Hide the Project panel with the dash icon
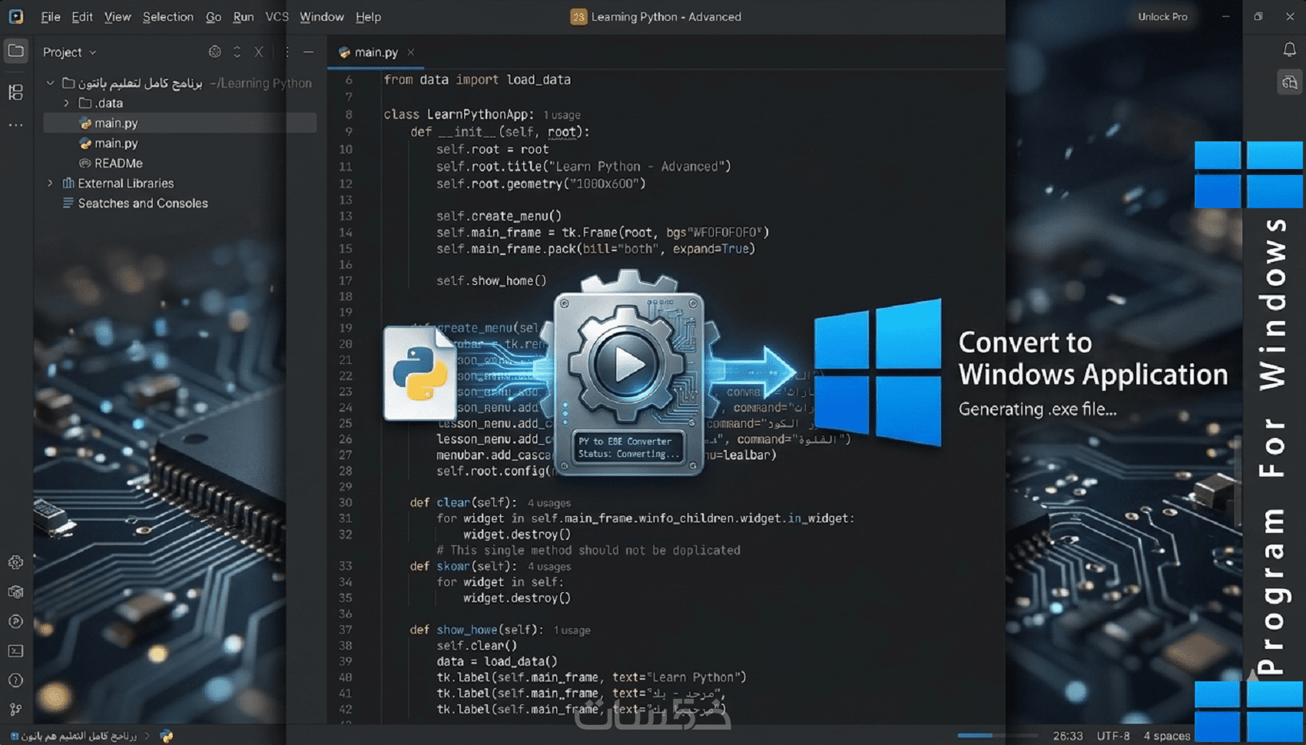 (x=309, y=52)
